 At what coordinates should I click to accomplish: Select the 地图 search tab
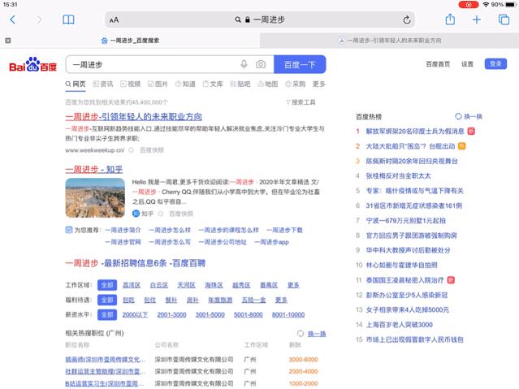pyautogui.click(x=268, y=84)
